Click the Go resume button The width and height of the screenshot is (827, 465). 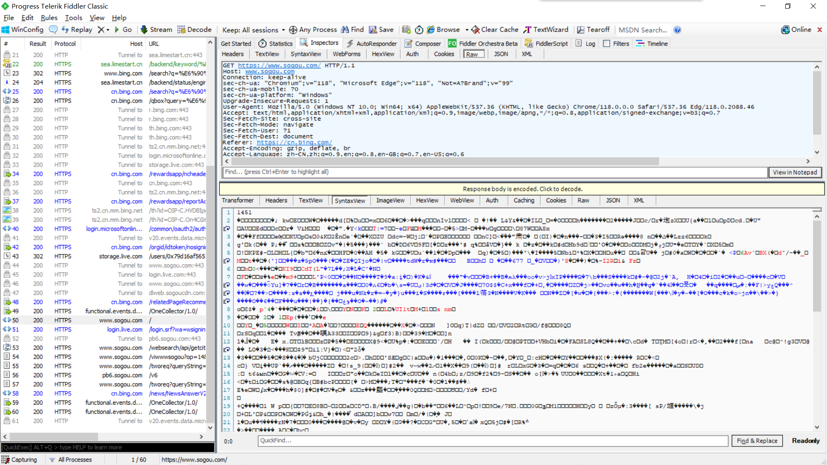tap(123, 30)
